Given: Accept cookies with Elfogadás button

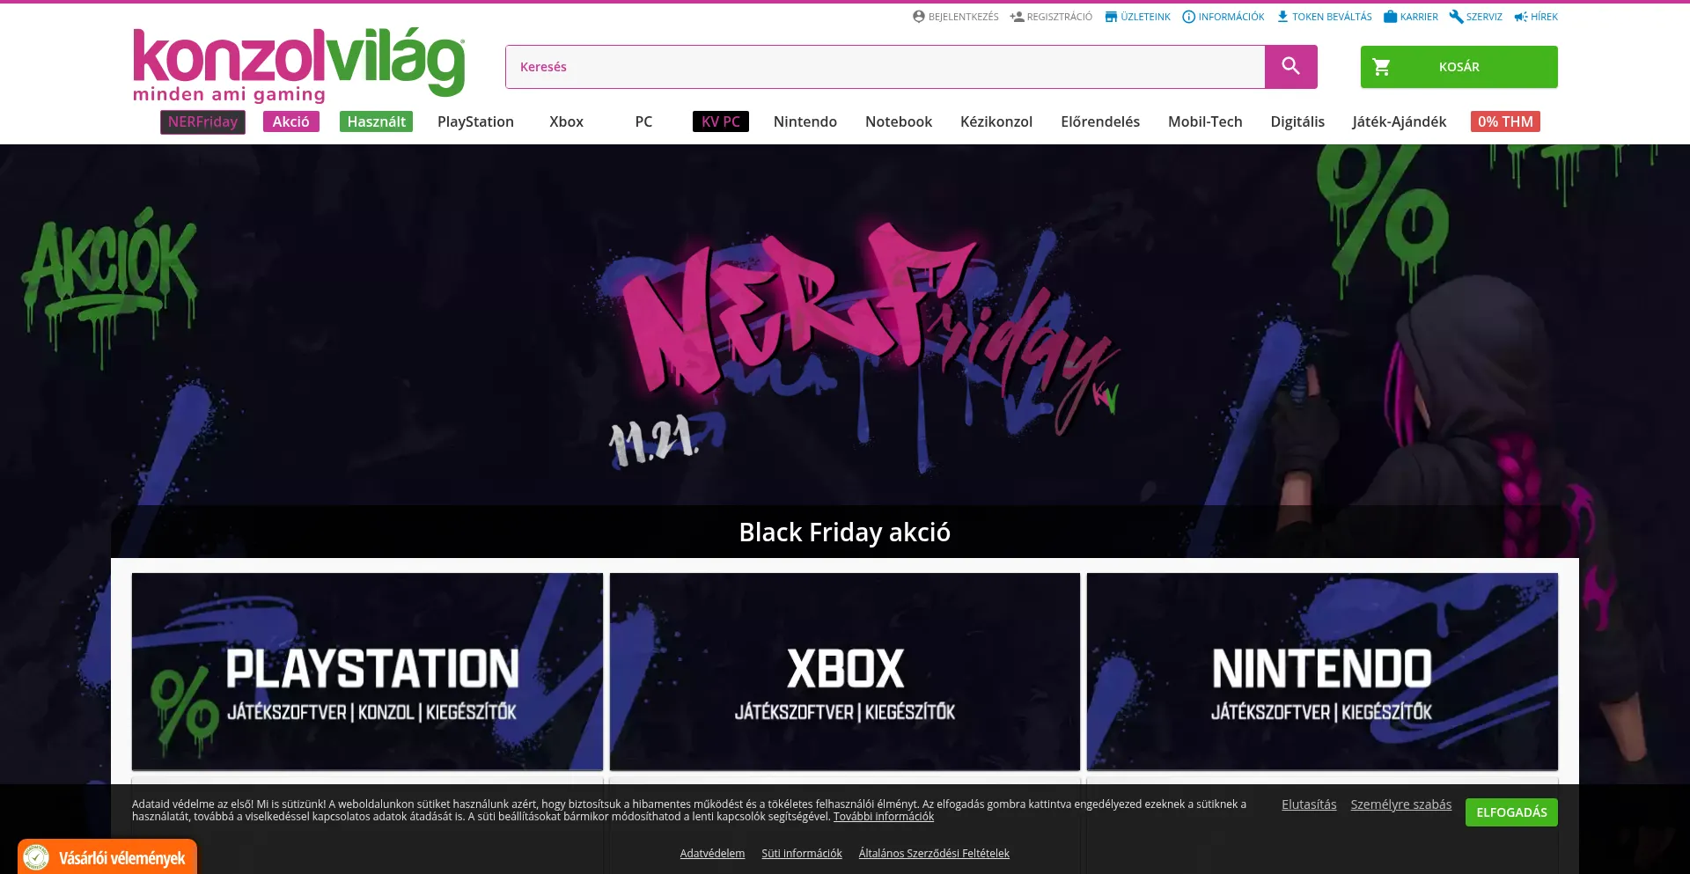Looking at the screenshot, I should point(1511,812).
